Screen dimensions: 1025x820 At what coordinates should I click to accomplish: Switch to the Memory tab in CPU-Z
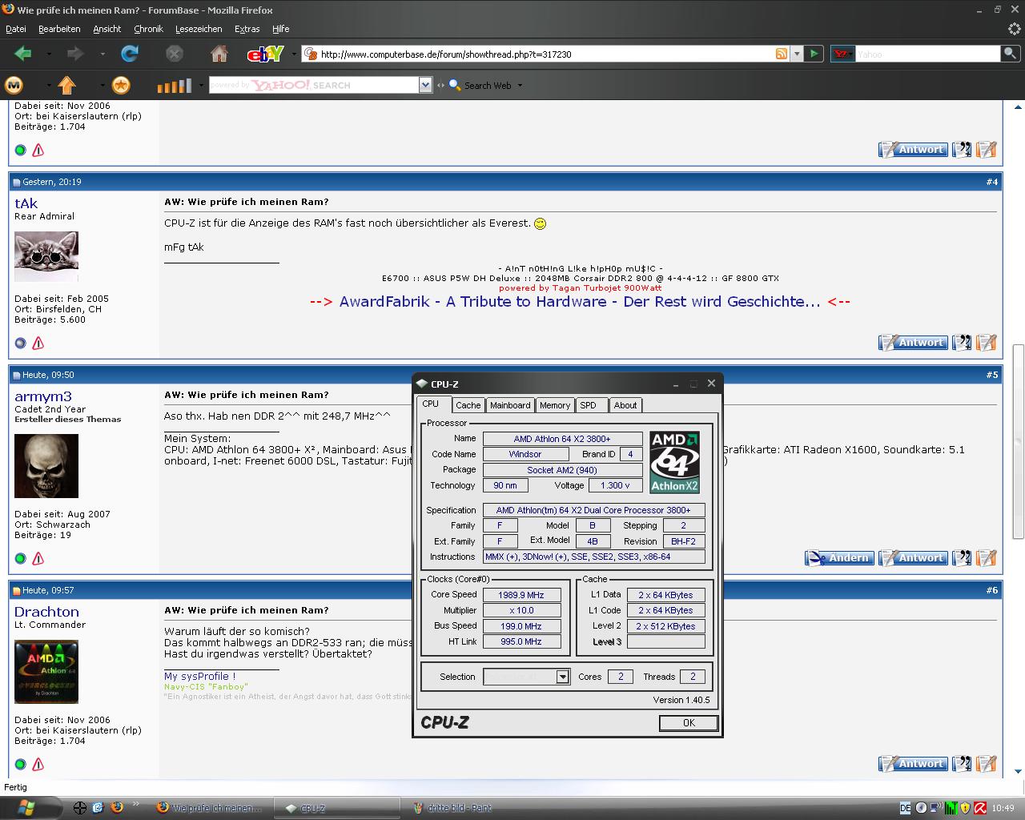pos(555,405)
